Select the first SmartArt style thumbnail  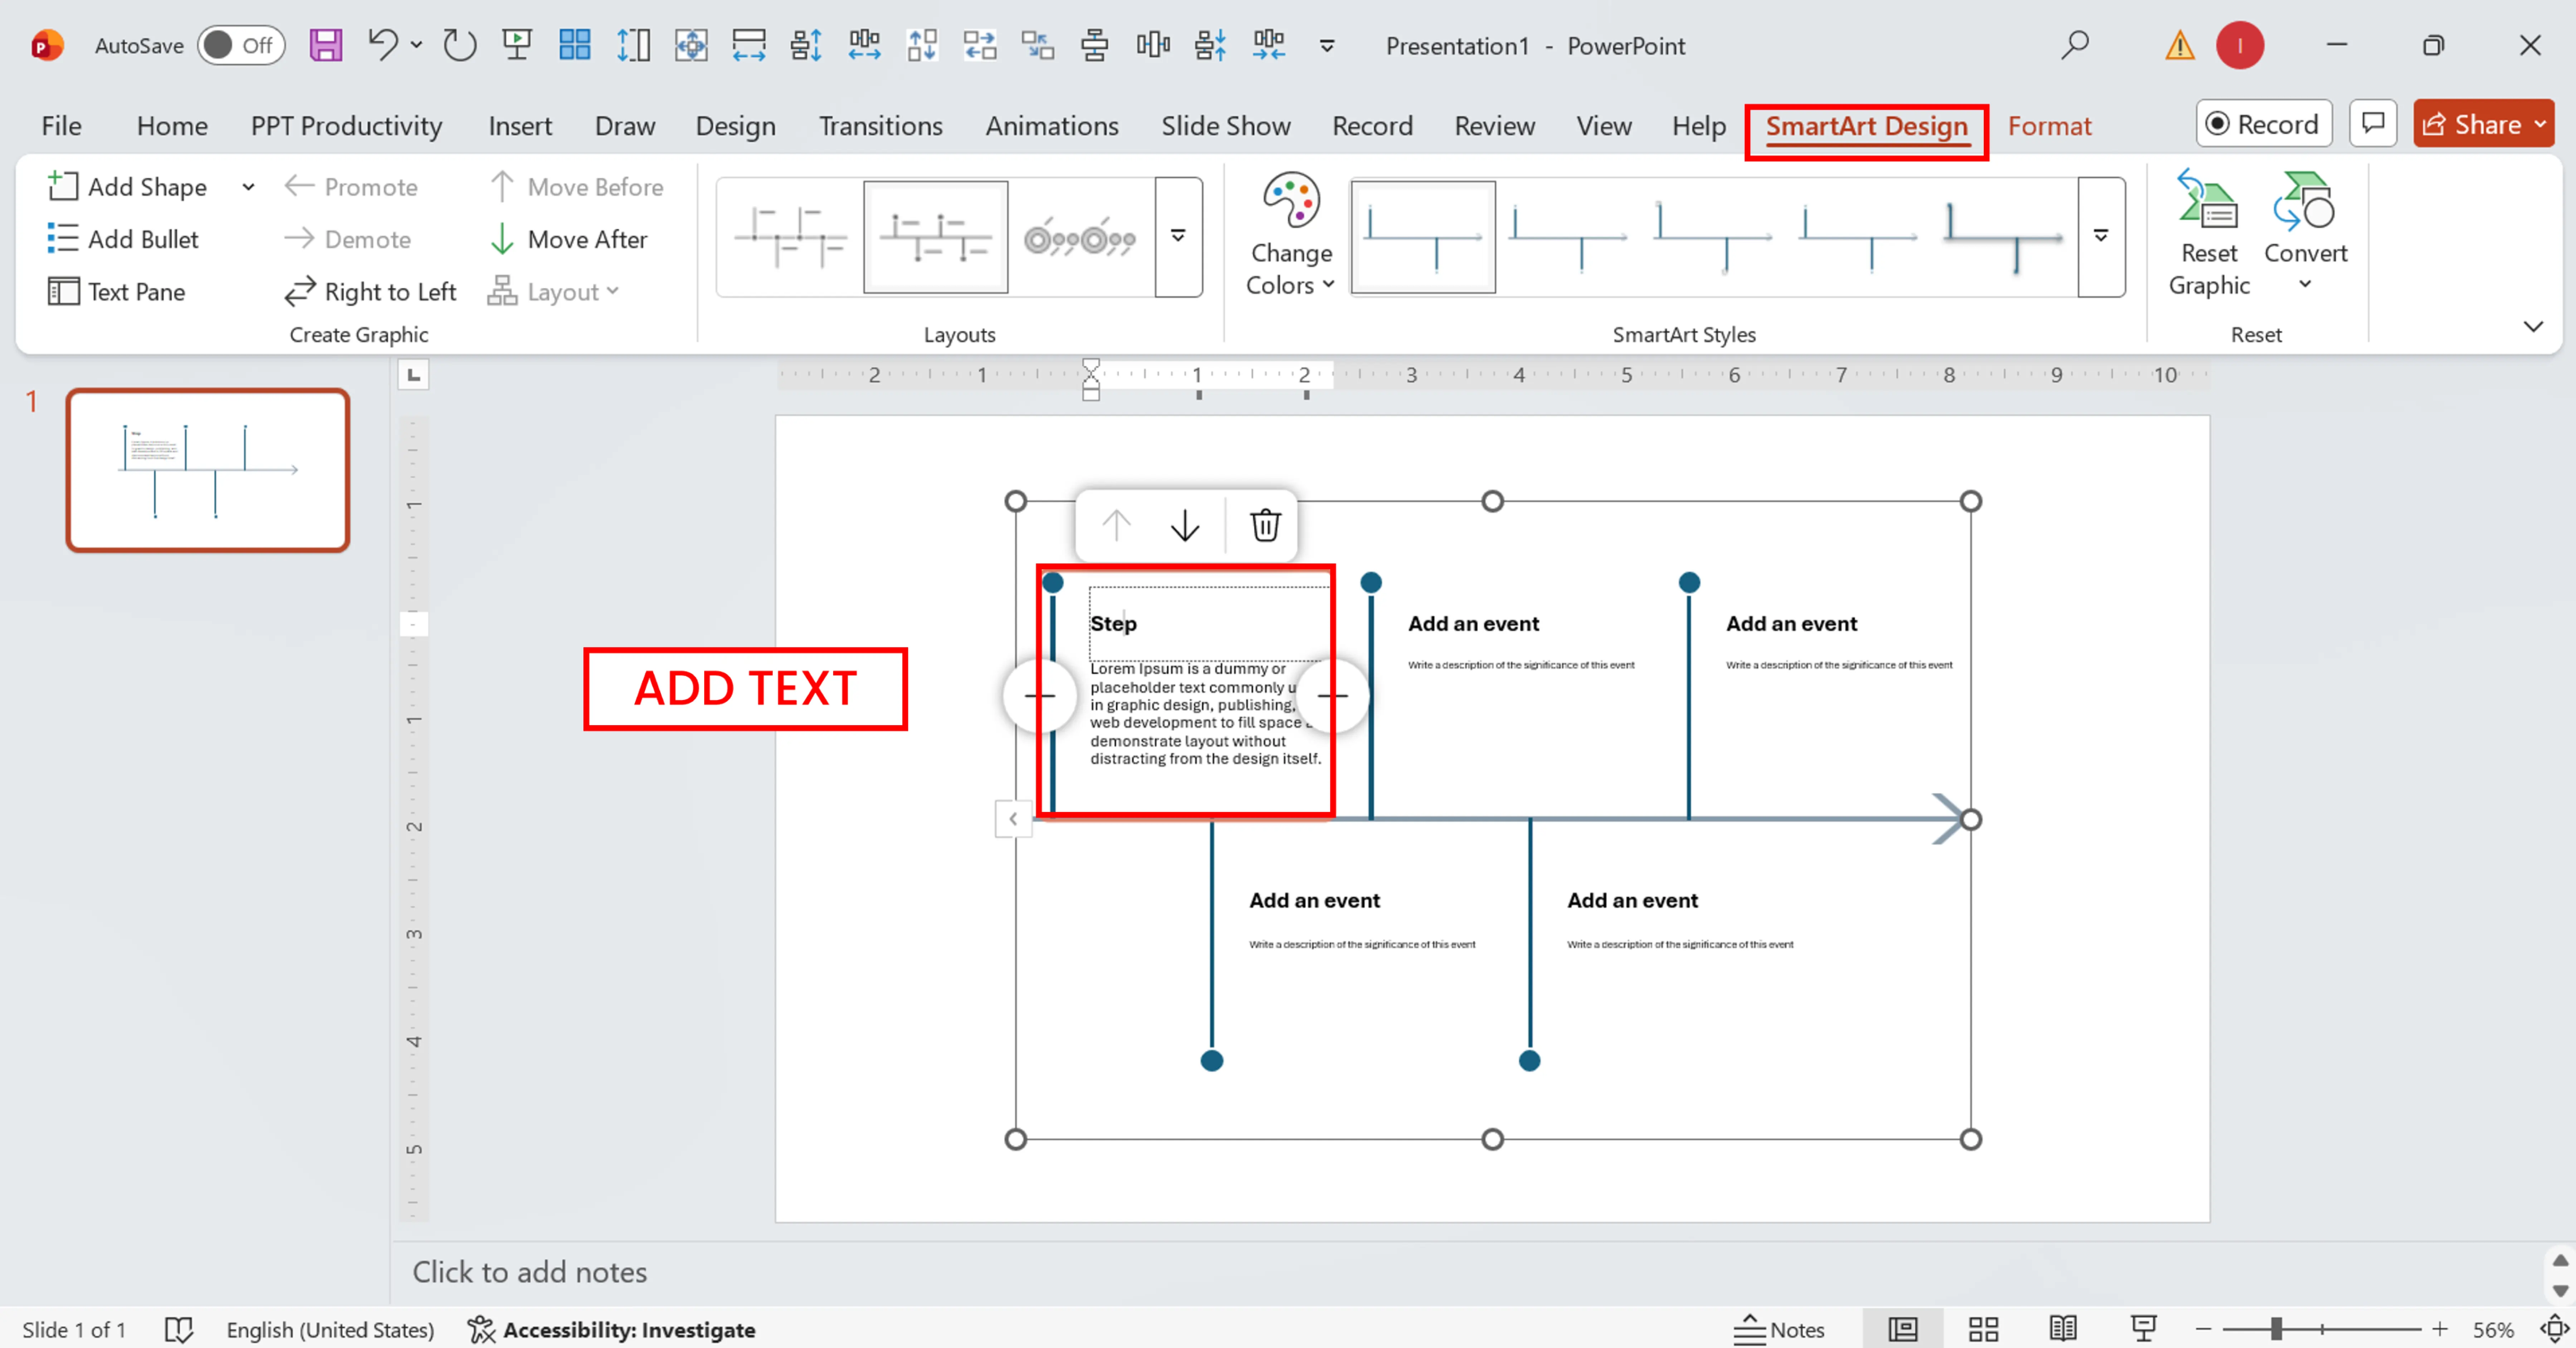(1423, 237)
